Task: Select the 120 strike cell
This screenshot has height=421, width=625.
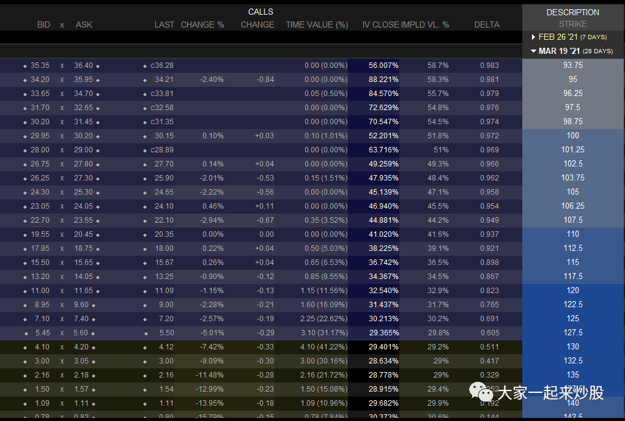Action: tap(573, 290)
